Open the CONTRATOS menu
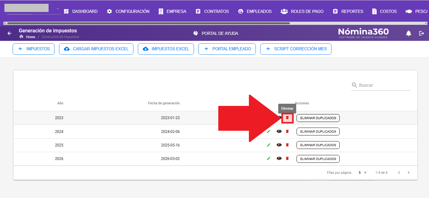The height and width of the screenshot is (198, 429). (x=212, y=11)
